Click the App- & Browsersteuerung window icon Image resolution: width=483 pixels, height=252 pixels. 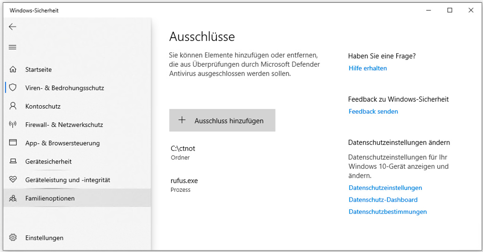(13, 142)
